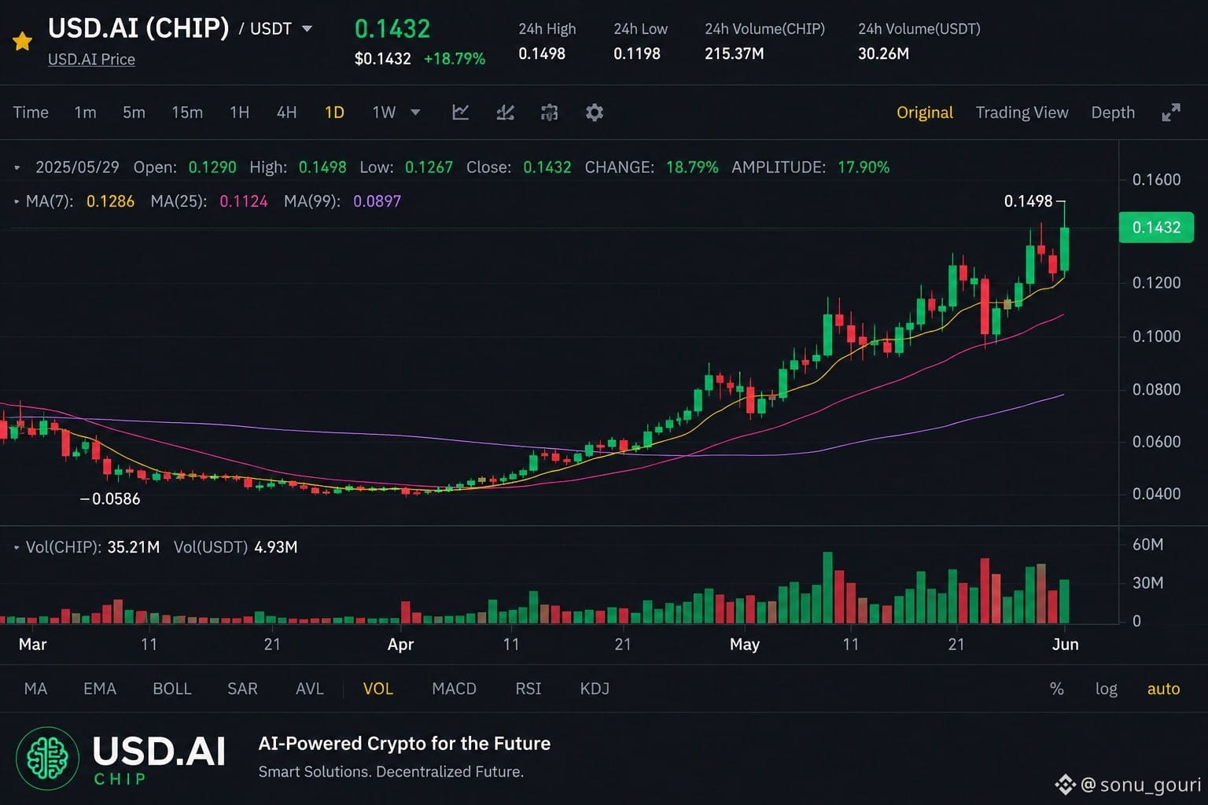1208x805 pixels.
Task: Toggle percentage scale mode
Action: tap(1057, 689)
